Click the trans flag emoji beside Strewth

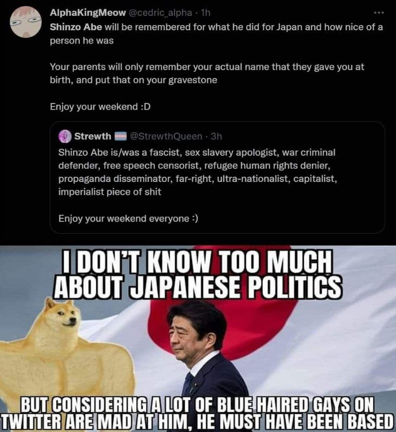[120, 136]
